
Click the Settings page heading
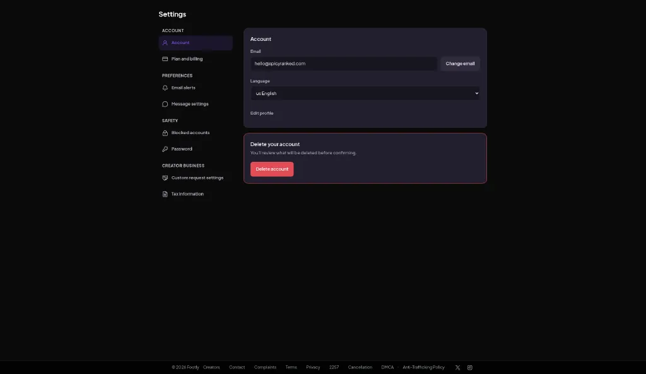tap(172, 14)
